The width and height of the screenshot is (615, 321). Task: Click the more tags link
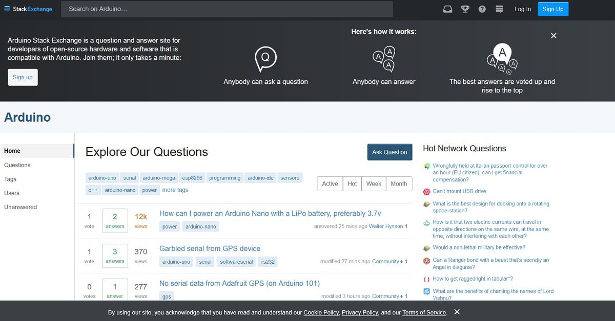[x=175, y=190]
